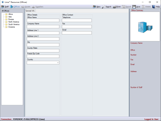
Task: Click the Export button label
Action: point(128,7)
